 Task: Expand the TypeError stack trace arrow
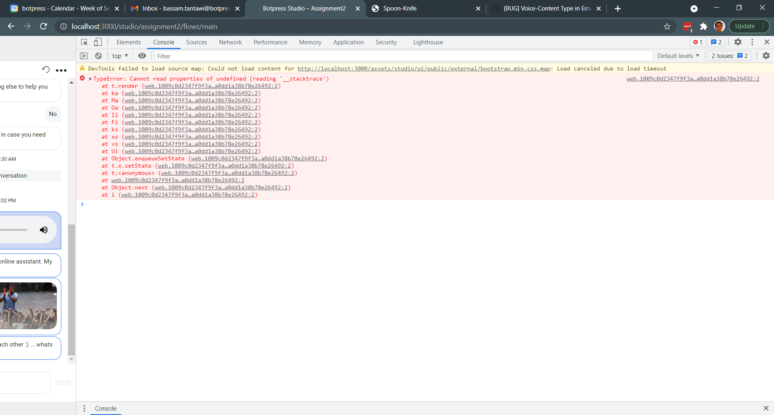pyautogui.click(x=90, y=79)
